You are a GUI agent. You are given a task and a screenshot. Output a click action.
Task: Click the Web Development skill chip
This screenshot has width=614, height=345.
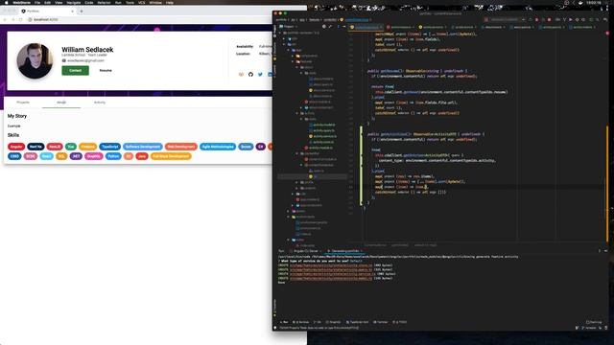coord(181,147)
